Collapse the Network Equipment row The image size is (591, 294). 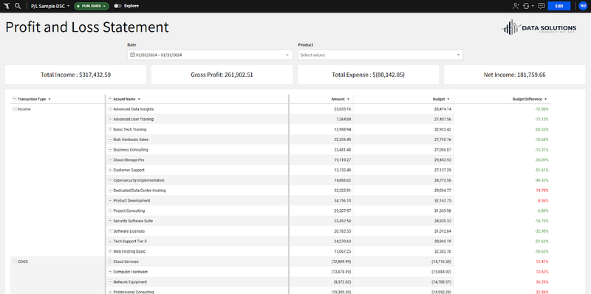(x=110, y=281)
